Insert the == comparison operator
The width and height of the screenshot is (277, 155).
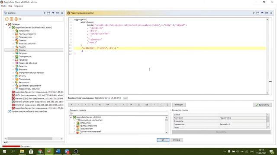click(x=108, y=105)
